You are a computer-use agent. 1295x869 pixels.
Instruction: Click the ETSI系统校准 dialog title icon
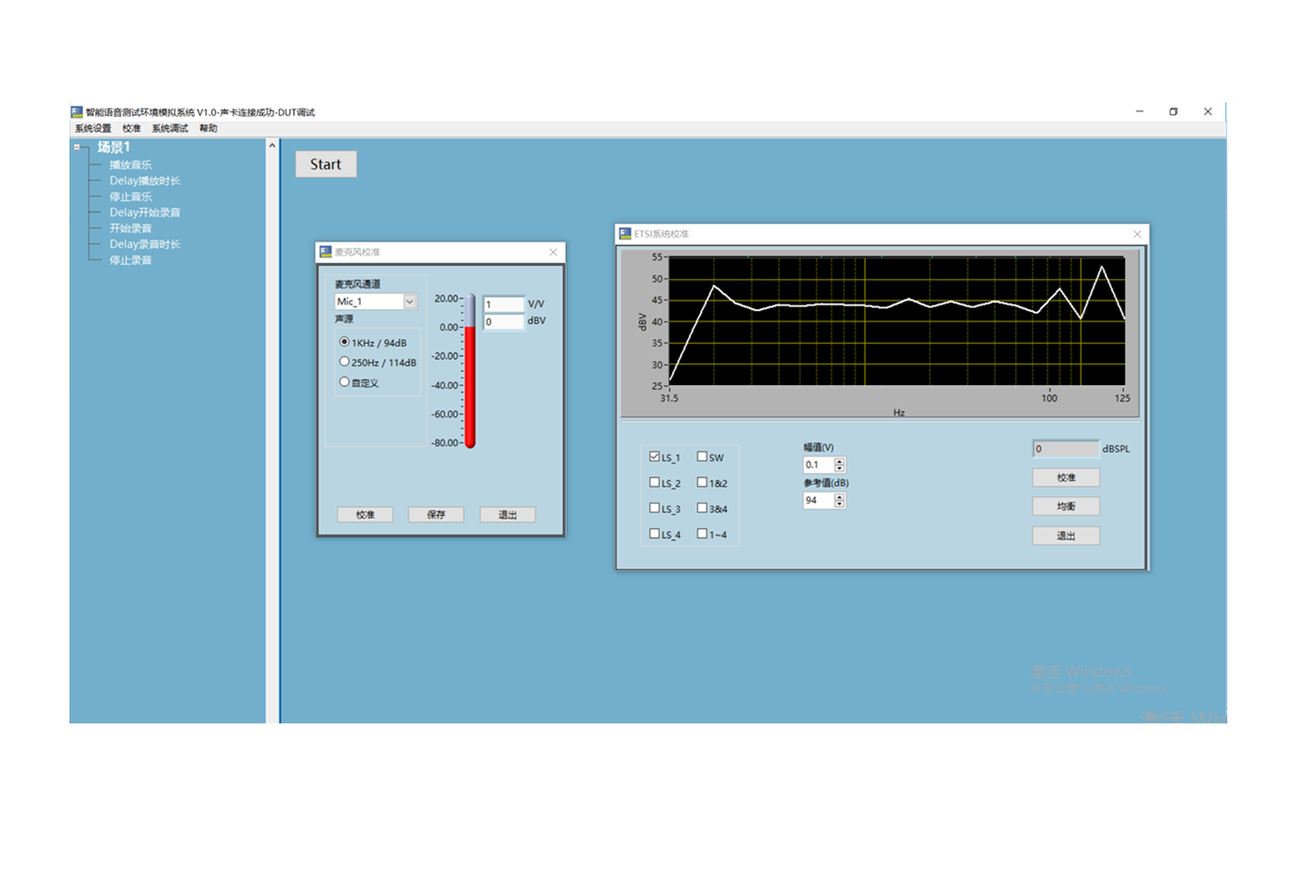(x=625, y=234)
